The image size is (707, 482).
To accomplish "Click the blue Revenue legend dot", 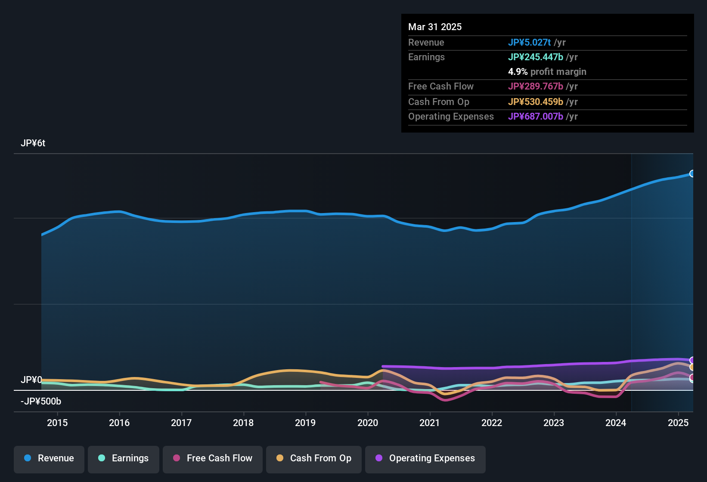I will pyautogui.click(x=28, y=458).
